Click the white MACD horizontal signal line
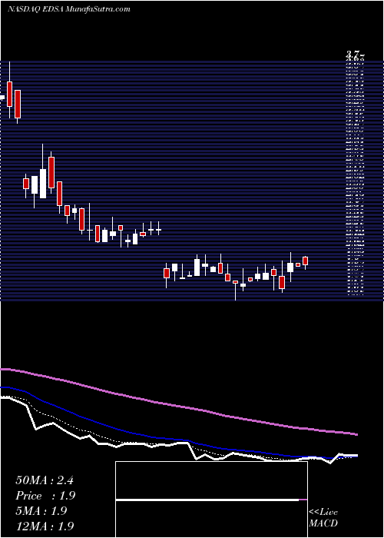 pos(207,500)
